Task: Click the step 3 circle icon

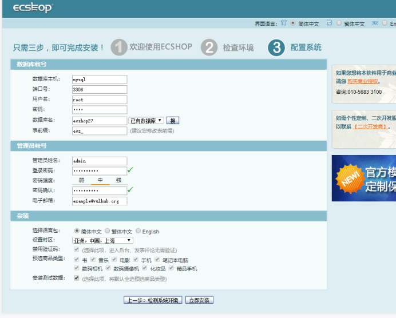Action: pyautogui.click(x=276, y=47)
